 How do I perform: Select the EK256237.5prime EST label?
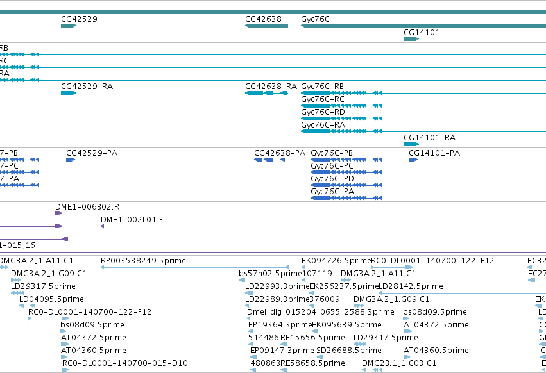(344, 286)
